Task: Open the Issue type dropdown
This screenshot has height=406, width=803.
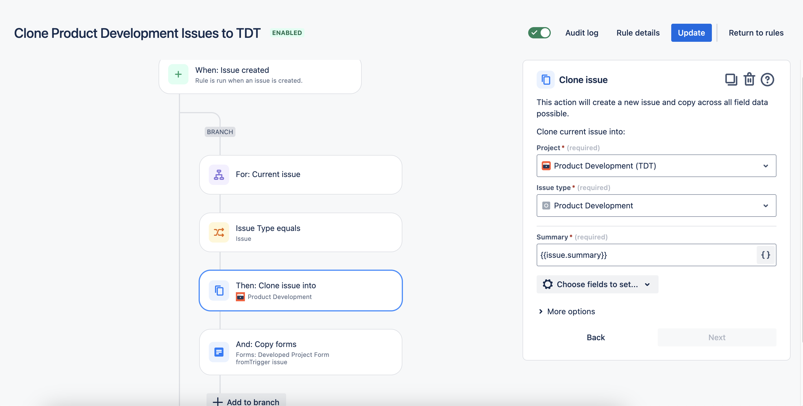Action: (656, 206)
